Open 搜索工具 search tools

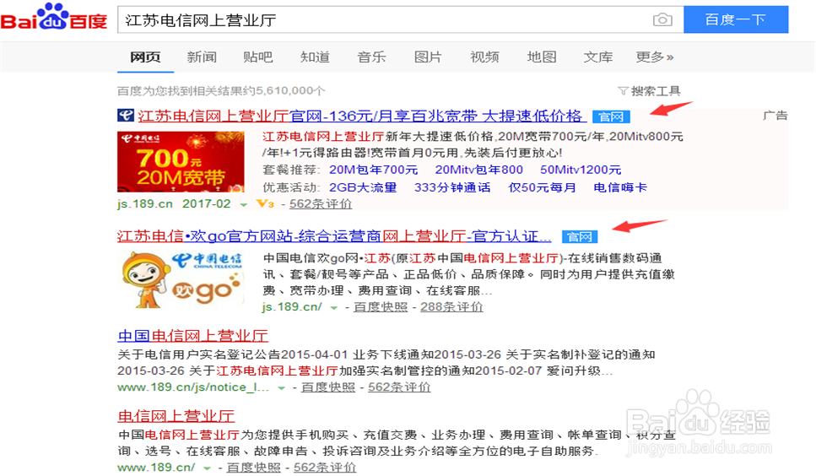pos(655,91)
